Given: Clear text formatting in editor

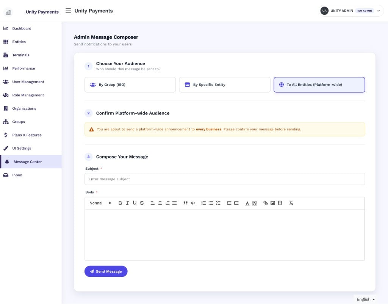Looking at the screenshot, I should [x=291, y=203].
